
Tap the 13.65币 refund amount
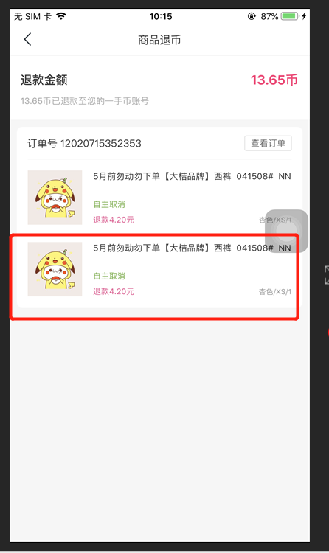pyautogui.click(x=274, y=80)
